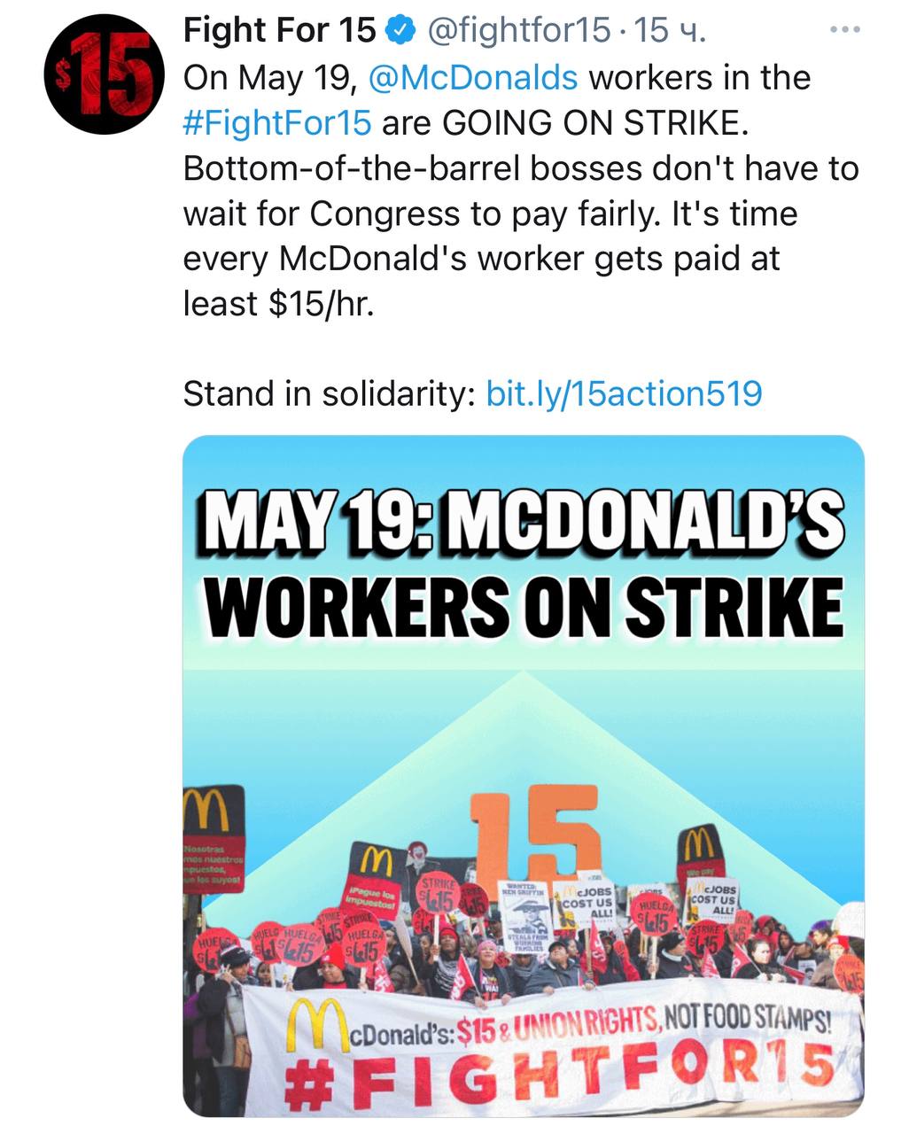
Task: Open the three-dot tweet options menu
Action: 844,30
